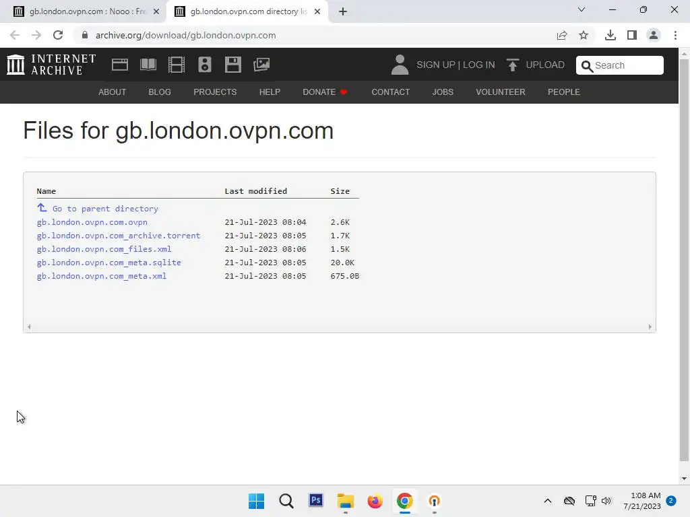Click the '21-Jul-2023 08:06' modified date

pyautogui.click(x=265, y=249)
